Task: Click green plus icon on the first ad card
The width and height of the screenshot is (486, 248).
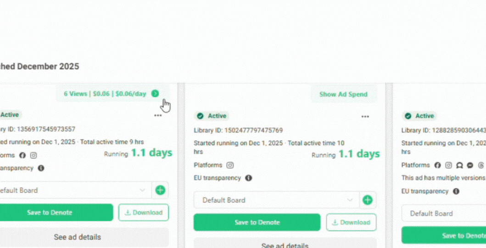Action: pos(160,190)
